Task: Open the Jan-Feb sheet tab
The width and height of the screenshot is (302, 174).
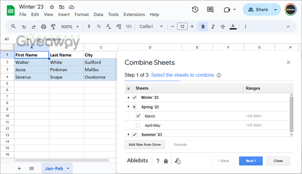Action: click(54, 168)
